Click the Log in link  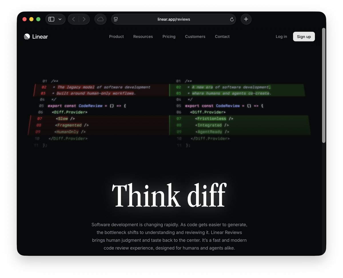click(x=281, y=36)
